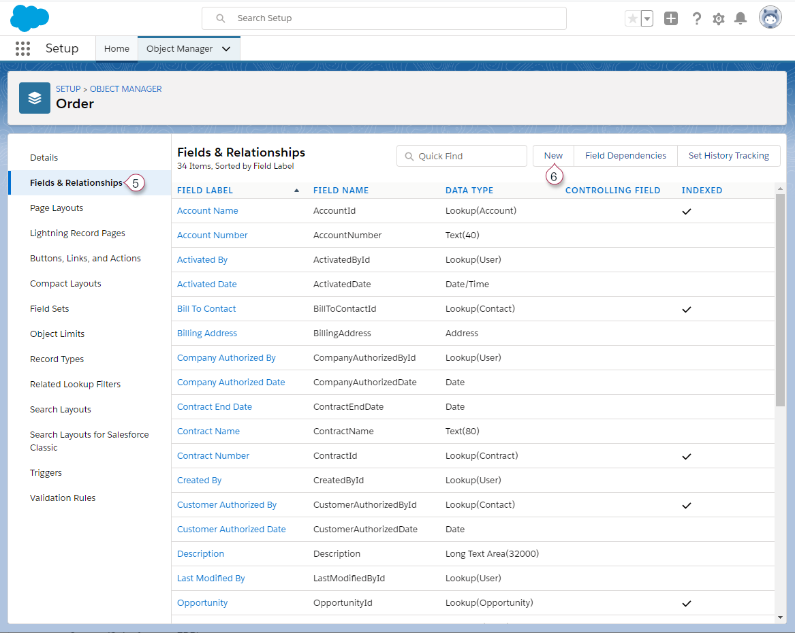Open global actions plus icon
Image resolution: width=795 pixels, height=633 pixels.
coord(671,19)
